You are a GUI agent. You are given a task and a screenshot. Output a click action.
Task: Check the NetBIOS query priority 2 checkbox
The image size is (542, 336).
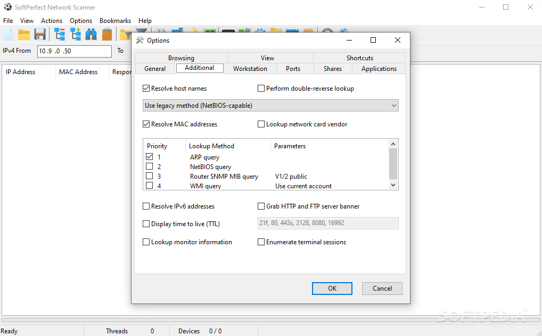[x=149, y=166]
